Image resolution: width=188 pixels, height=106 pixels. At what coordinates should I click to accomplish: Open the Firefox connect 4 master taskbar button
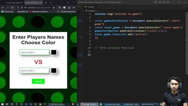click(x=89, y=104)
